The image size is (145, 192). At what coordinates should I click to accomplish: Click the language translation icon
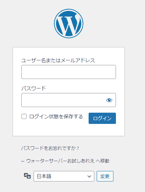[27, 176]
